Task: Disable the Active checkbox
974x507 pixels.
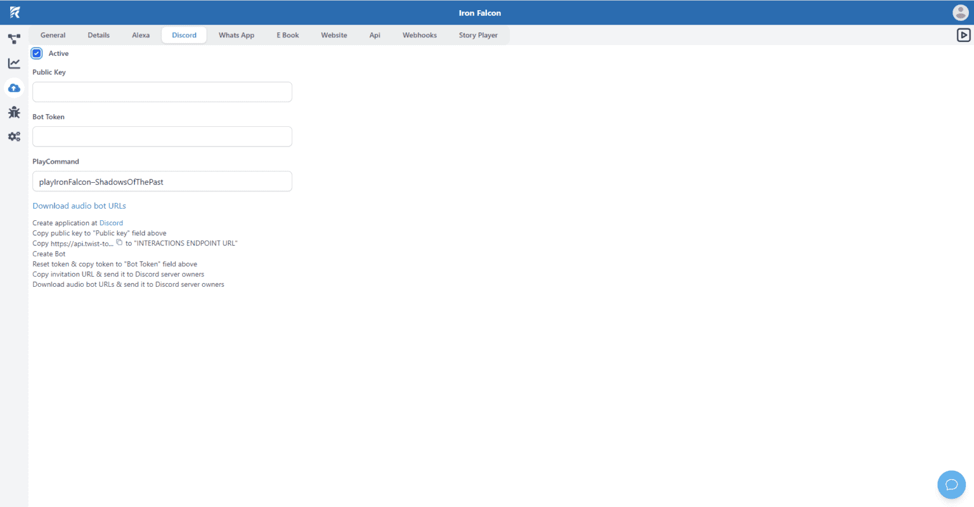Action: pos(36,53)
